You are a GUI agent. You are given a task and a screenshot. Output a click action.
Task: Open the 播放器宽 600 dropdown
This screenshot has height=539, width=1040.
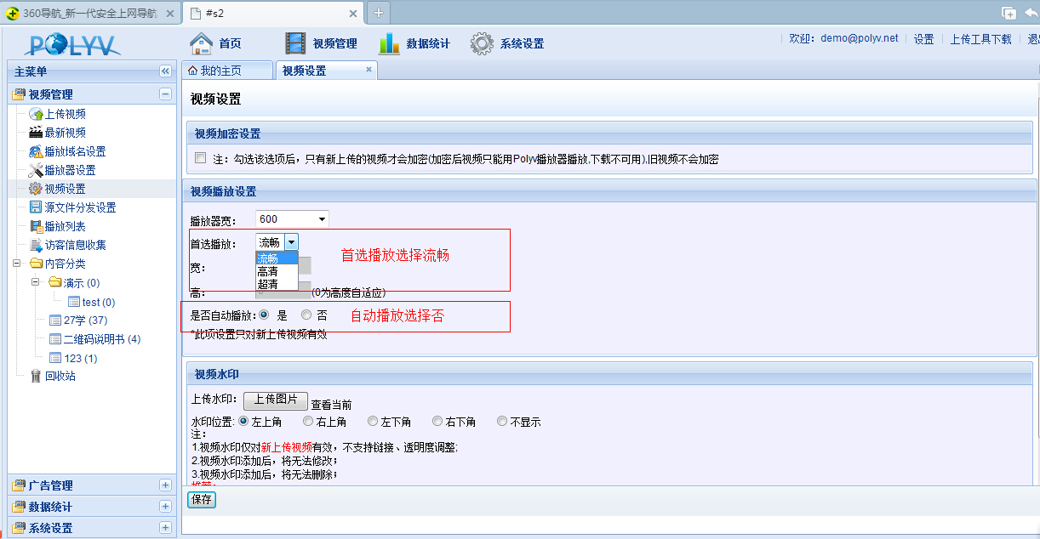click(x=292, y=219)
